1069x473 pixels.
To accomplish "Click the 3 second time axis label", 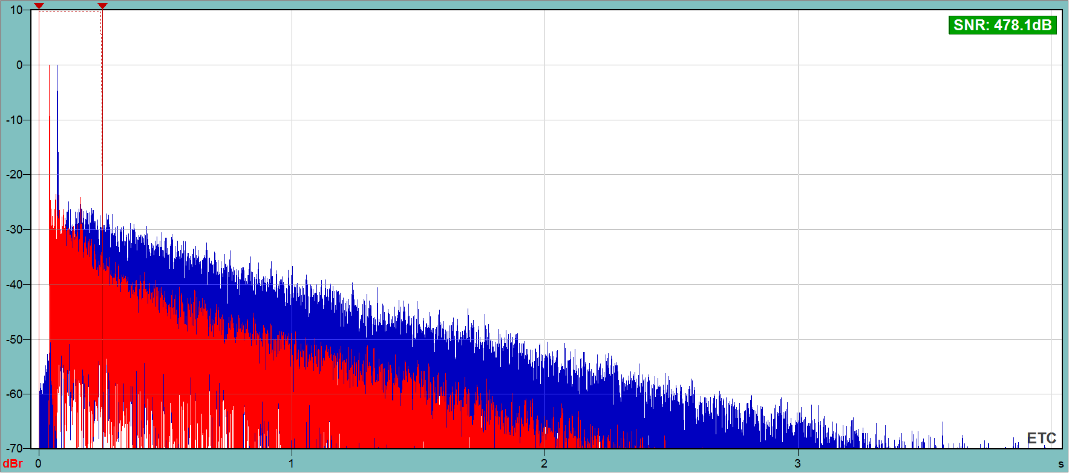I will [797, 463].
